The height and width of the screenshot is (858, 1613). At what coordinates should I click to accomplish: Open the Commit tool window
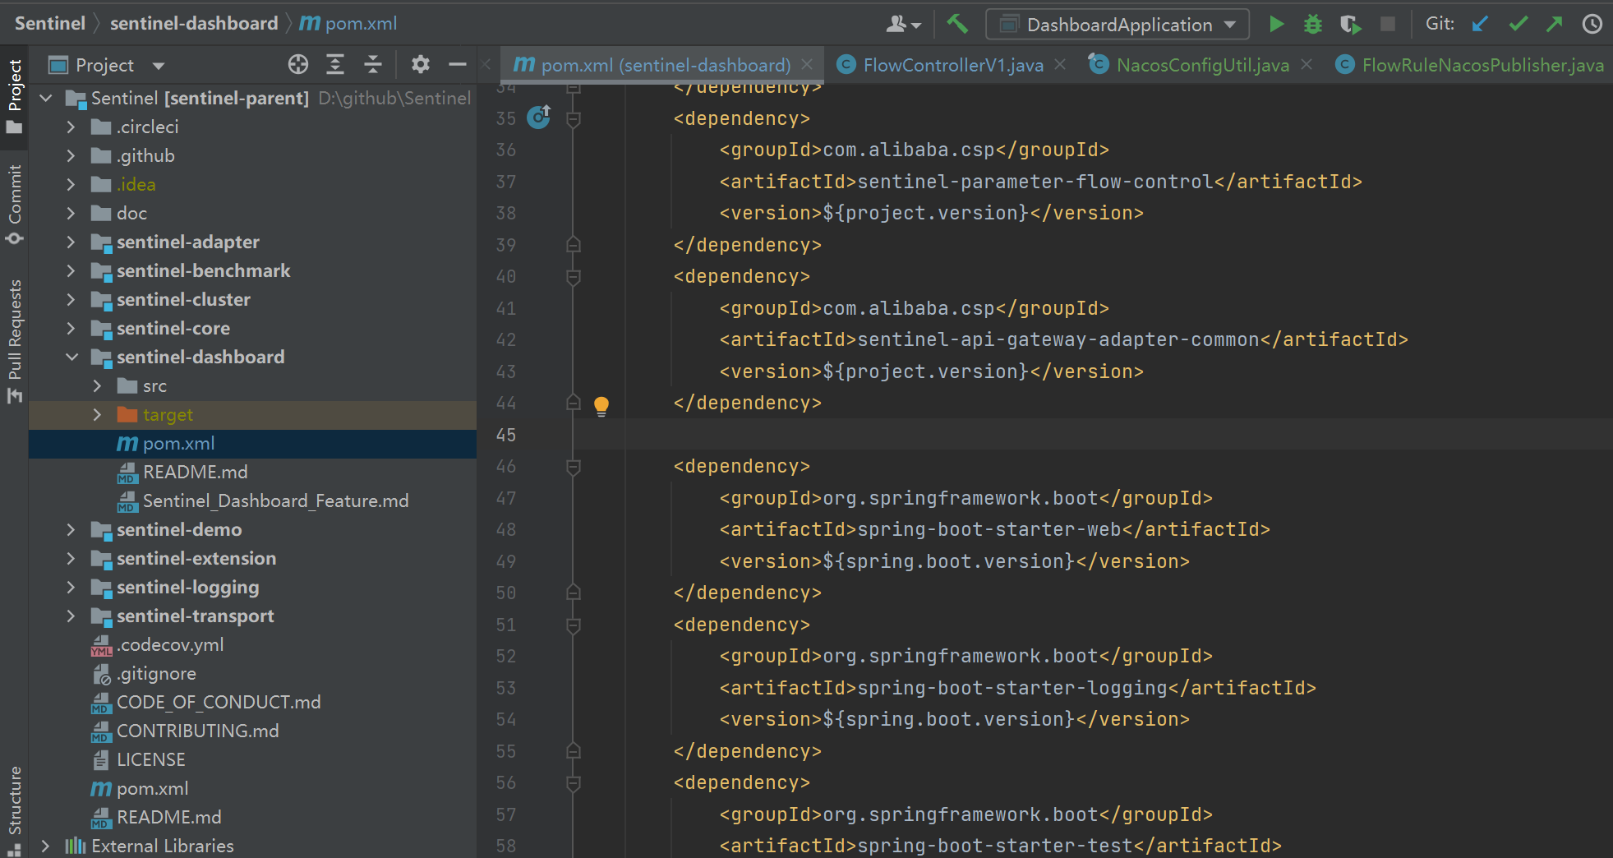[14, 204]
